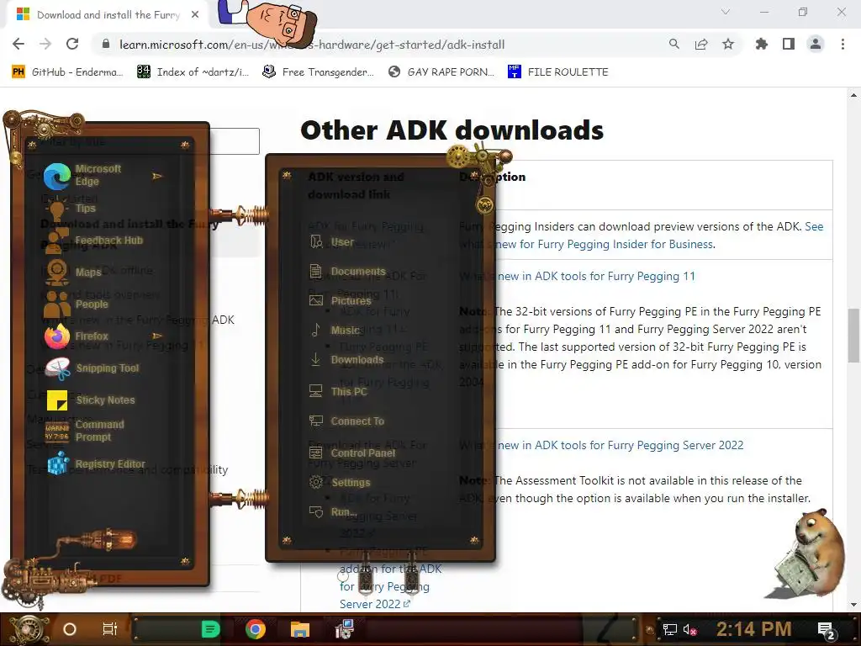The width and height of the screenshot is (861, 646).
Task: Open the tab search chevron
Action: [726, 12]
